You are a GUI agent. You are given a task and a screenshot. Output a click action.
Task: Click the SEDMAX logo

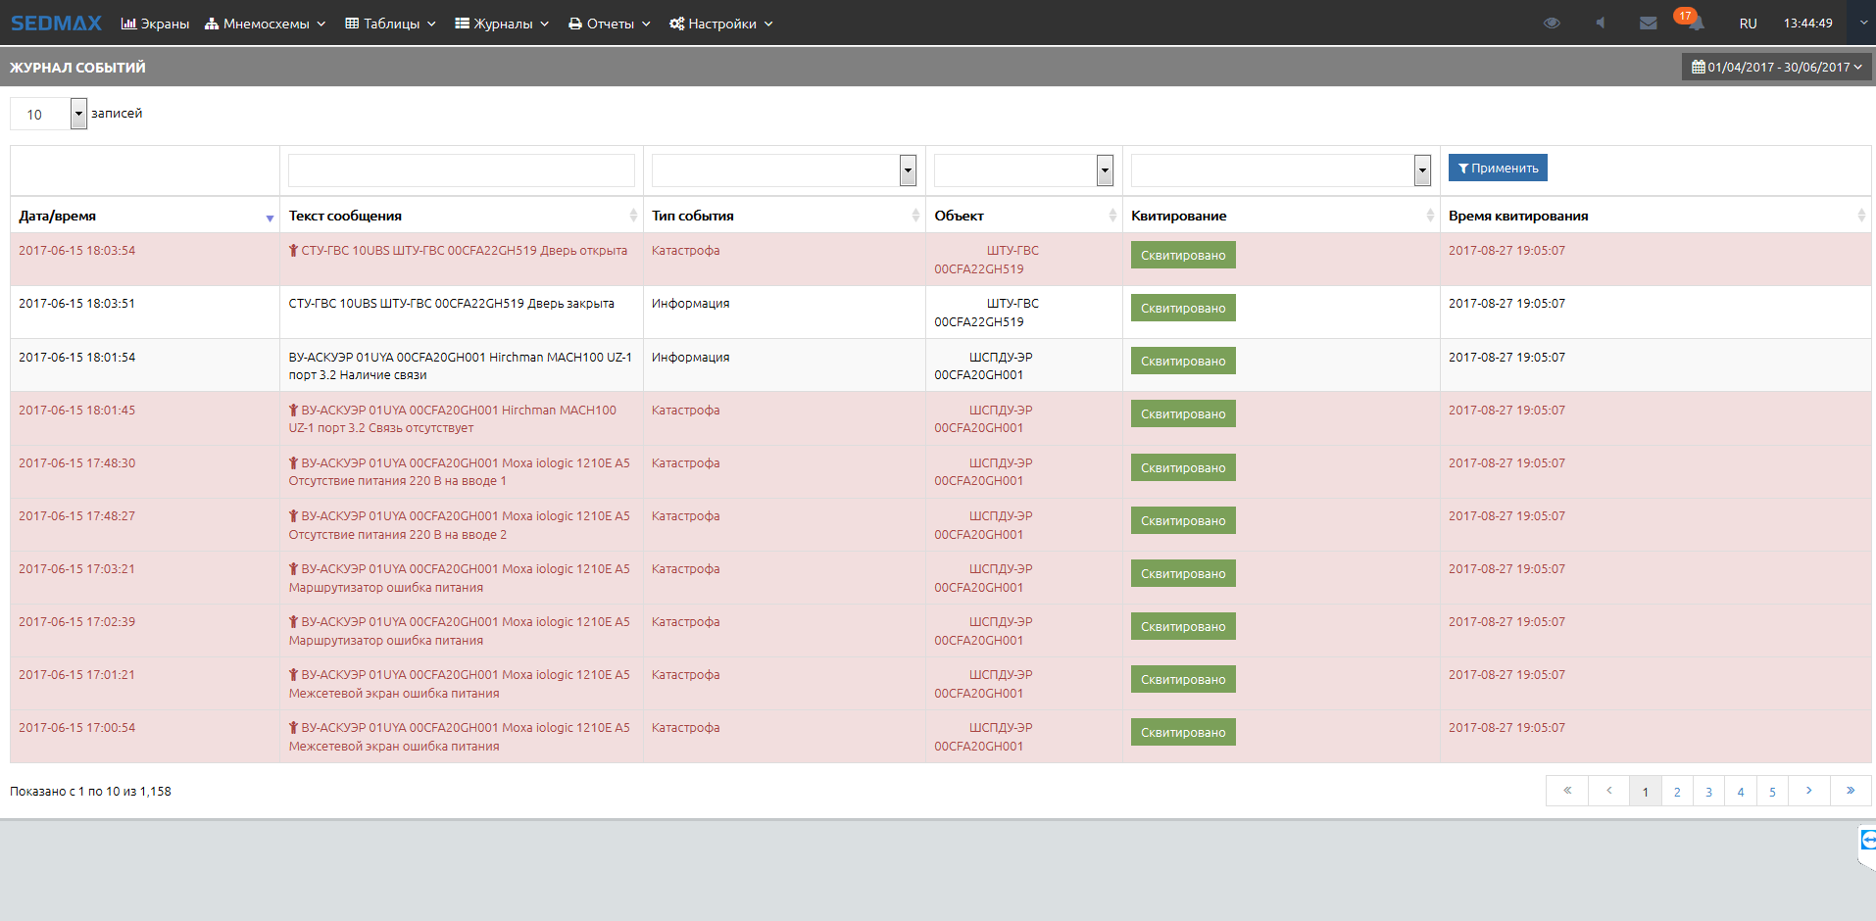pos(56,24)
